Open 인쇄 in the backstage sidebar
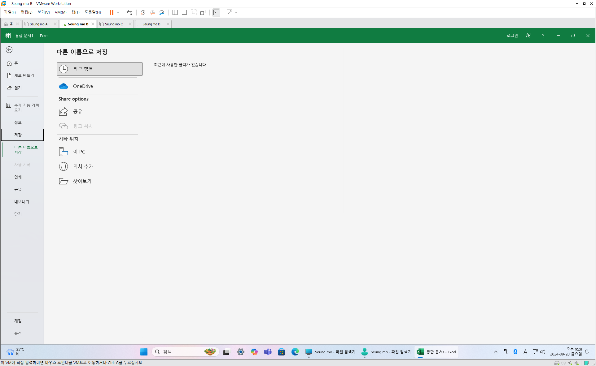The image size is (596, 366). (18, 177)
